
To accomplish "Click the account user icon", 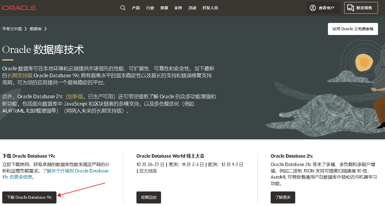I will click(313, 8).
